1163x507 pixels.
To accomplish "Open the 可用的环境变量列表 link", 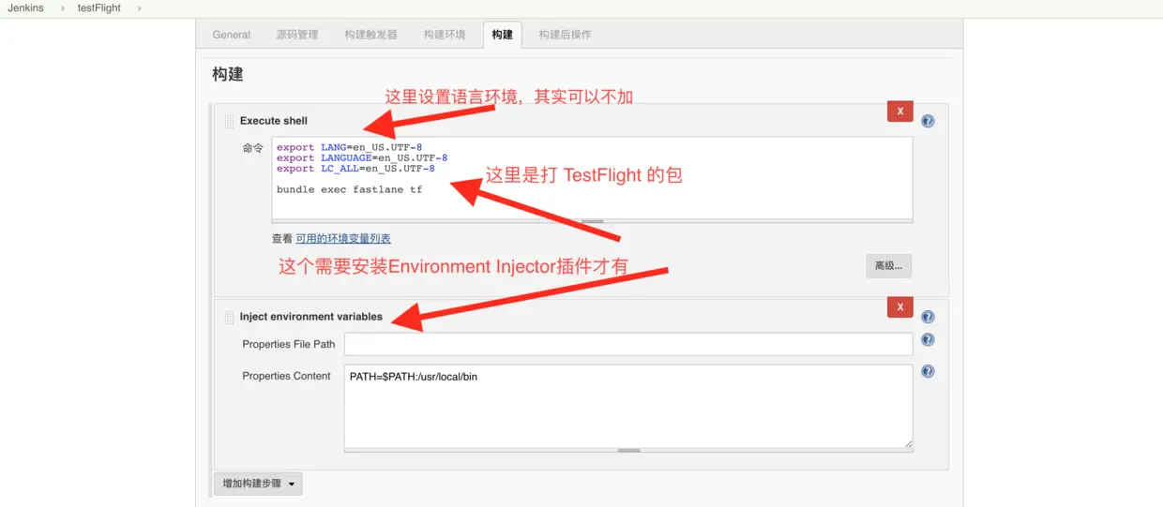I will 343,239.
